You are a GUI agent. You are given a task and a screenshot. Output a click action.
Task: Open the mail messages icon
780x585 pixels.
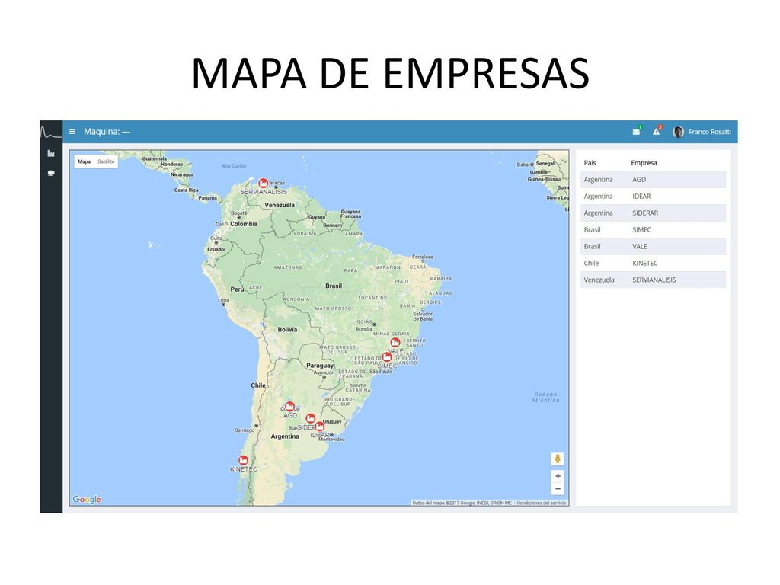(636, 132)
